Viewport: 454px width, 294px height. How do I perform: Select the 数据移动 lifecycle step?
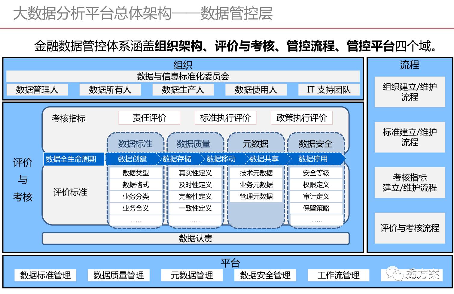pos(221,159)
